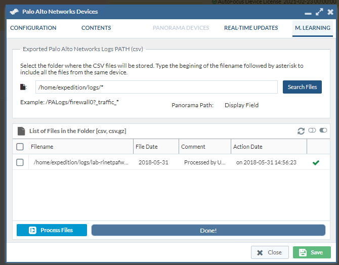
Task: Click the Done! progress bar
Action: pyautogui.click(x=208, y=230)
